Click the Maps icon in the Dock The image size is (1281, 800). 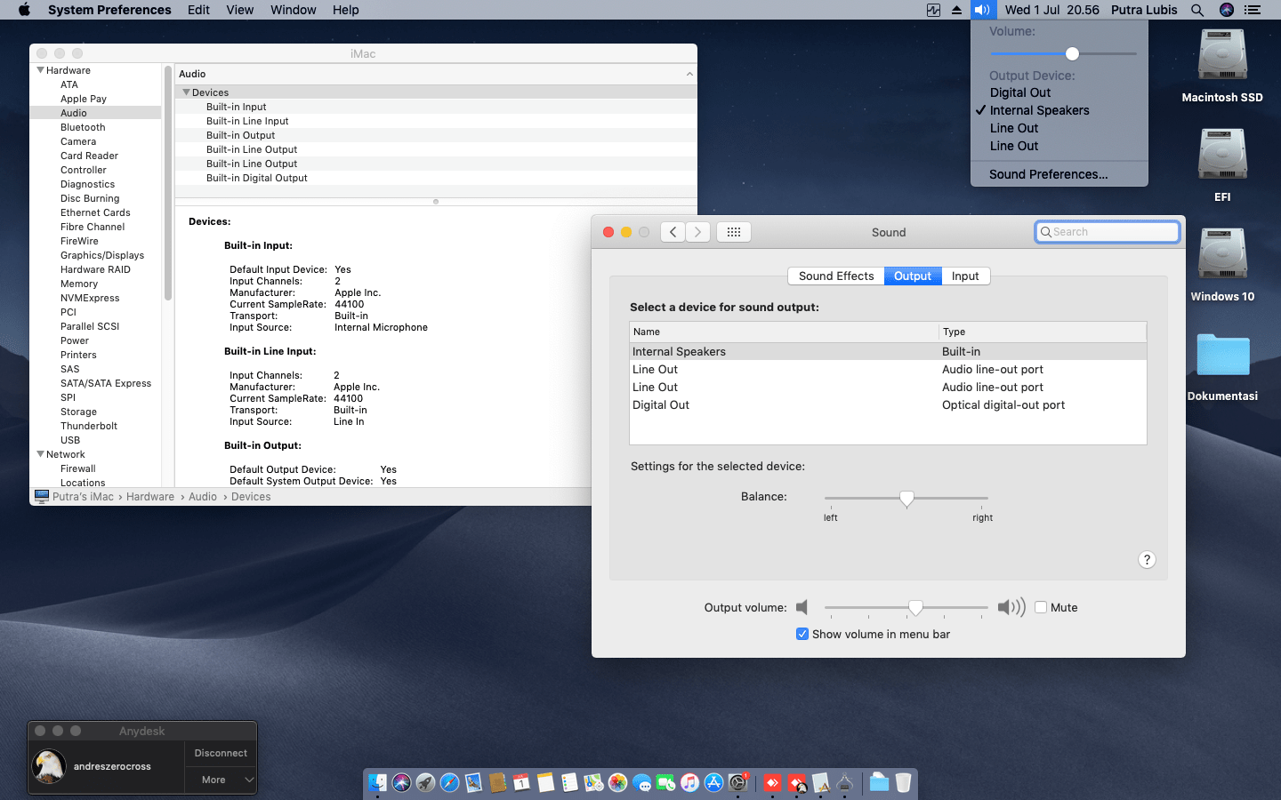(594, 783)
